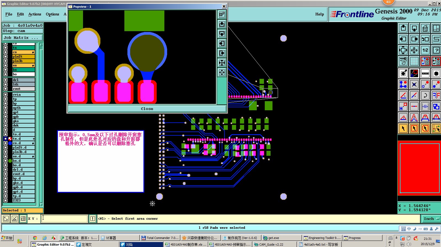Click Close button in Popview window
This screenshot has width=441, height=247.
(x=147, y=109)
